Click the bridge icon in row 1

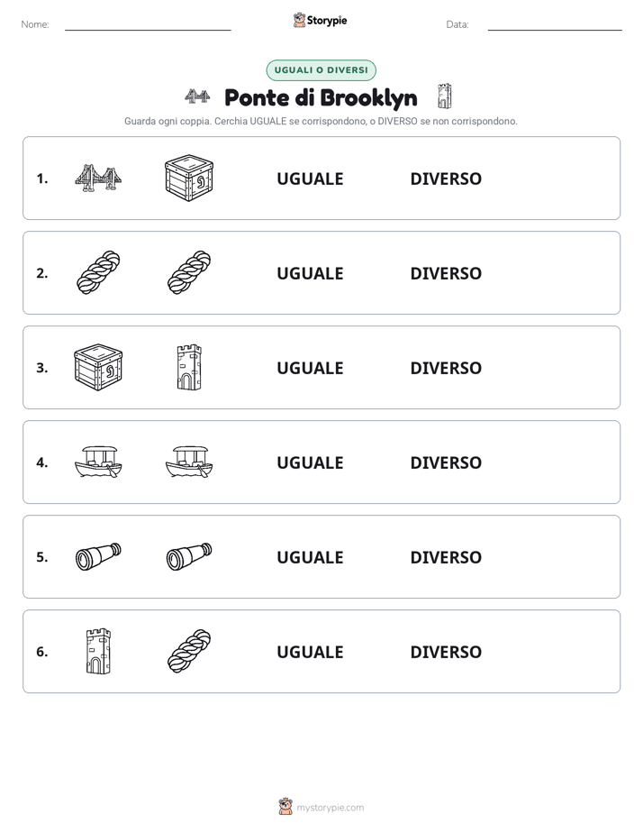coord(98,178)
